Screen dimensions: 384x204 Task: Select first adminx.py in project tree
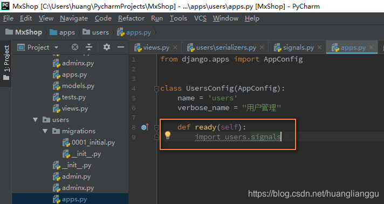(x=73, y=63)
